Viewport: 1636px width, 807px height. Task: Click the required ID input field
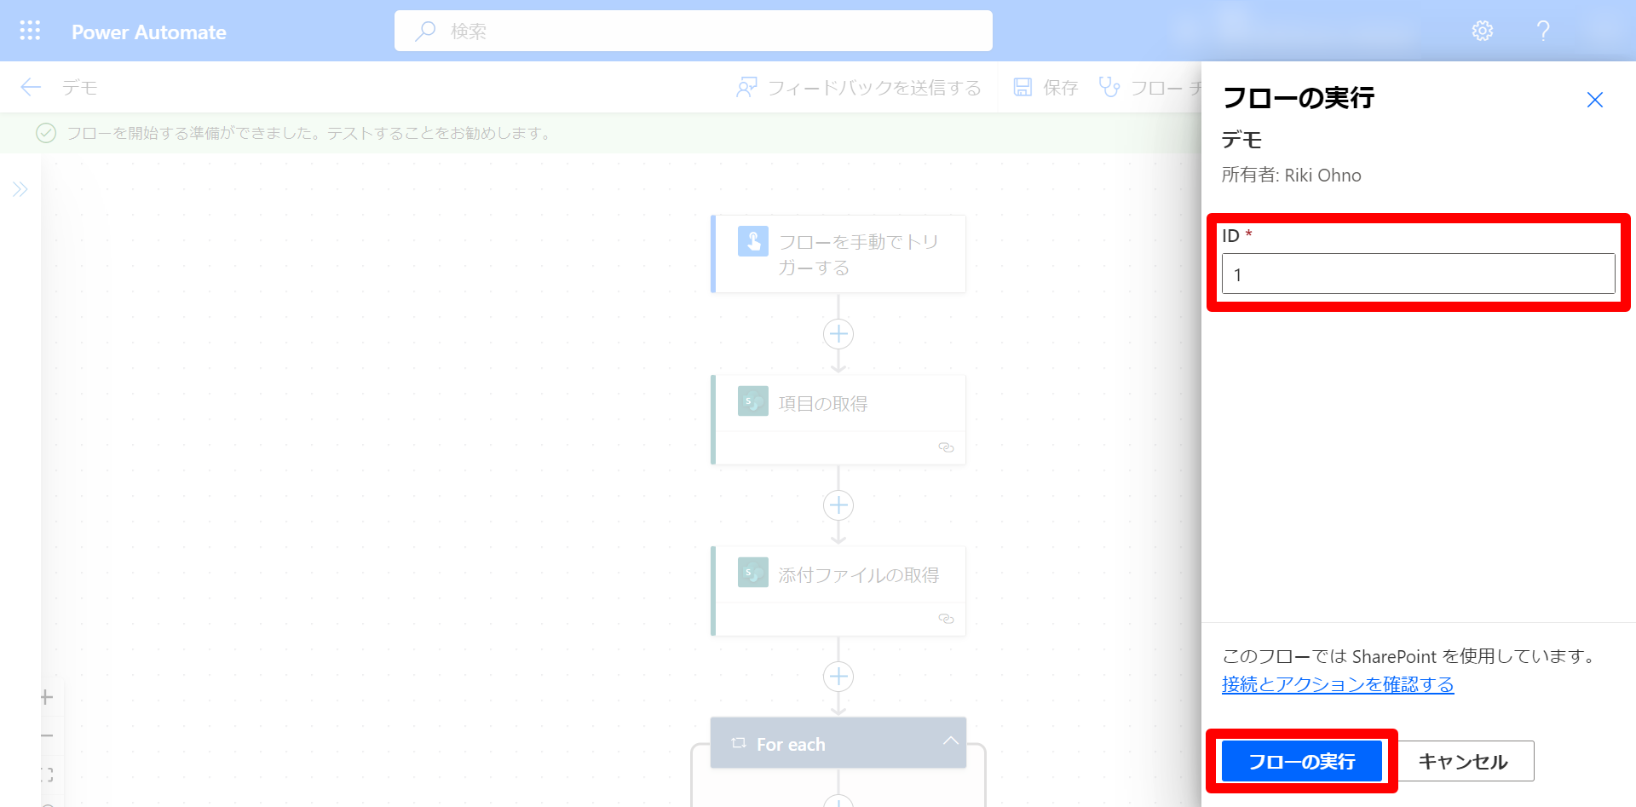tap(1417, 274)
